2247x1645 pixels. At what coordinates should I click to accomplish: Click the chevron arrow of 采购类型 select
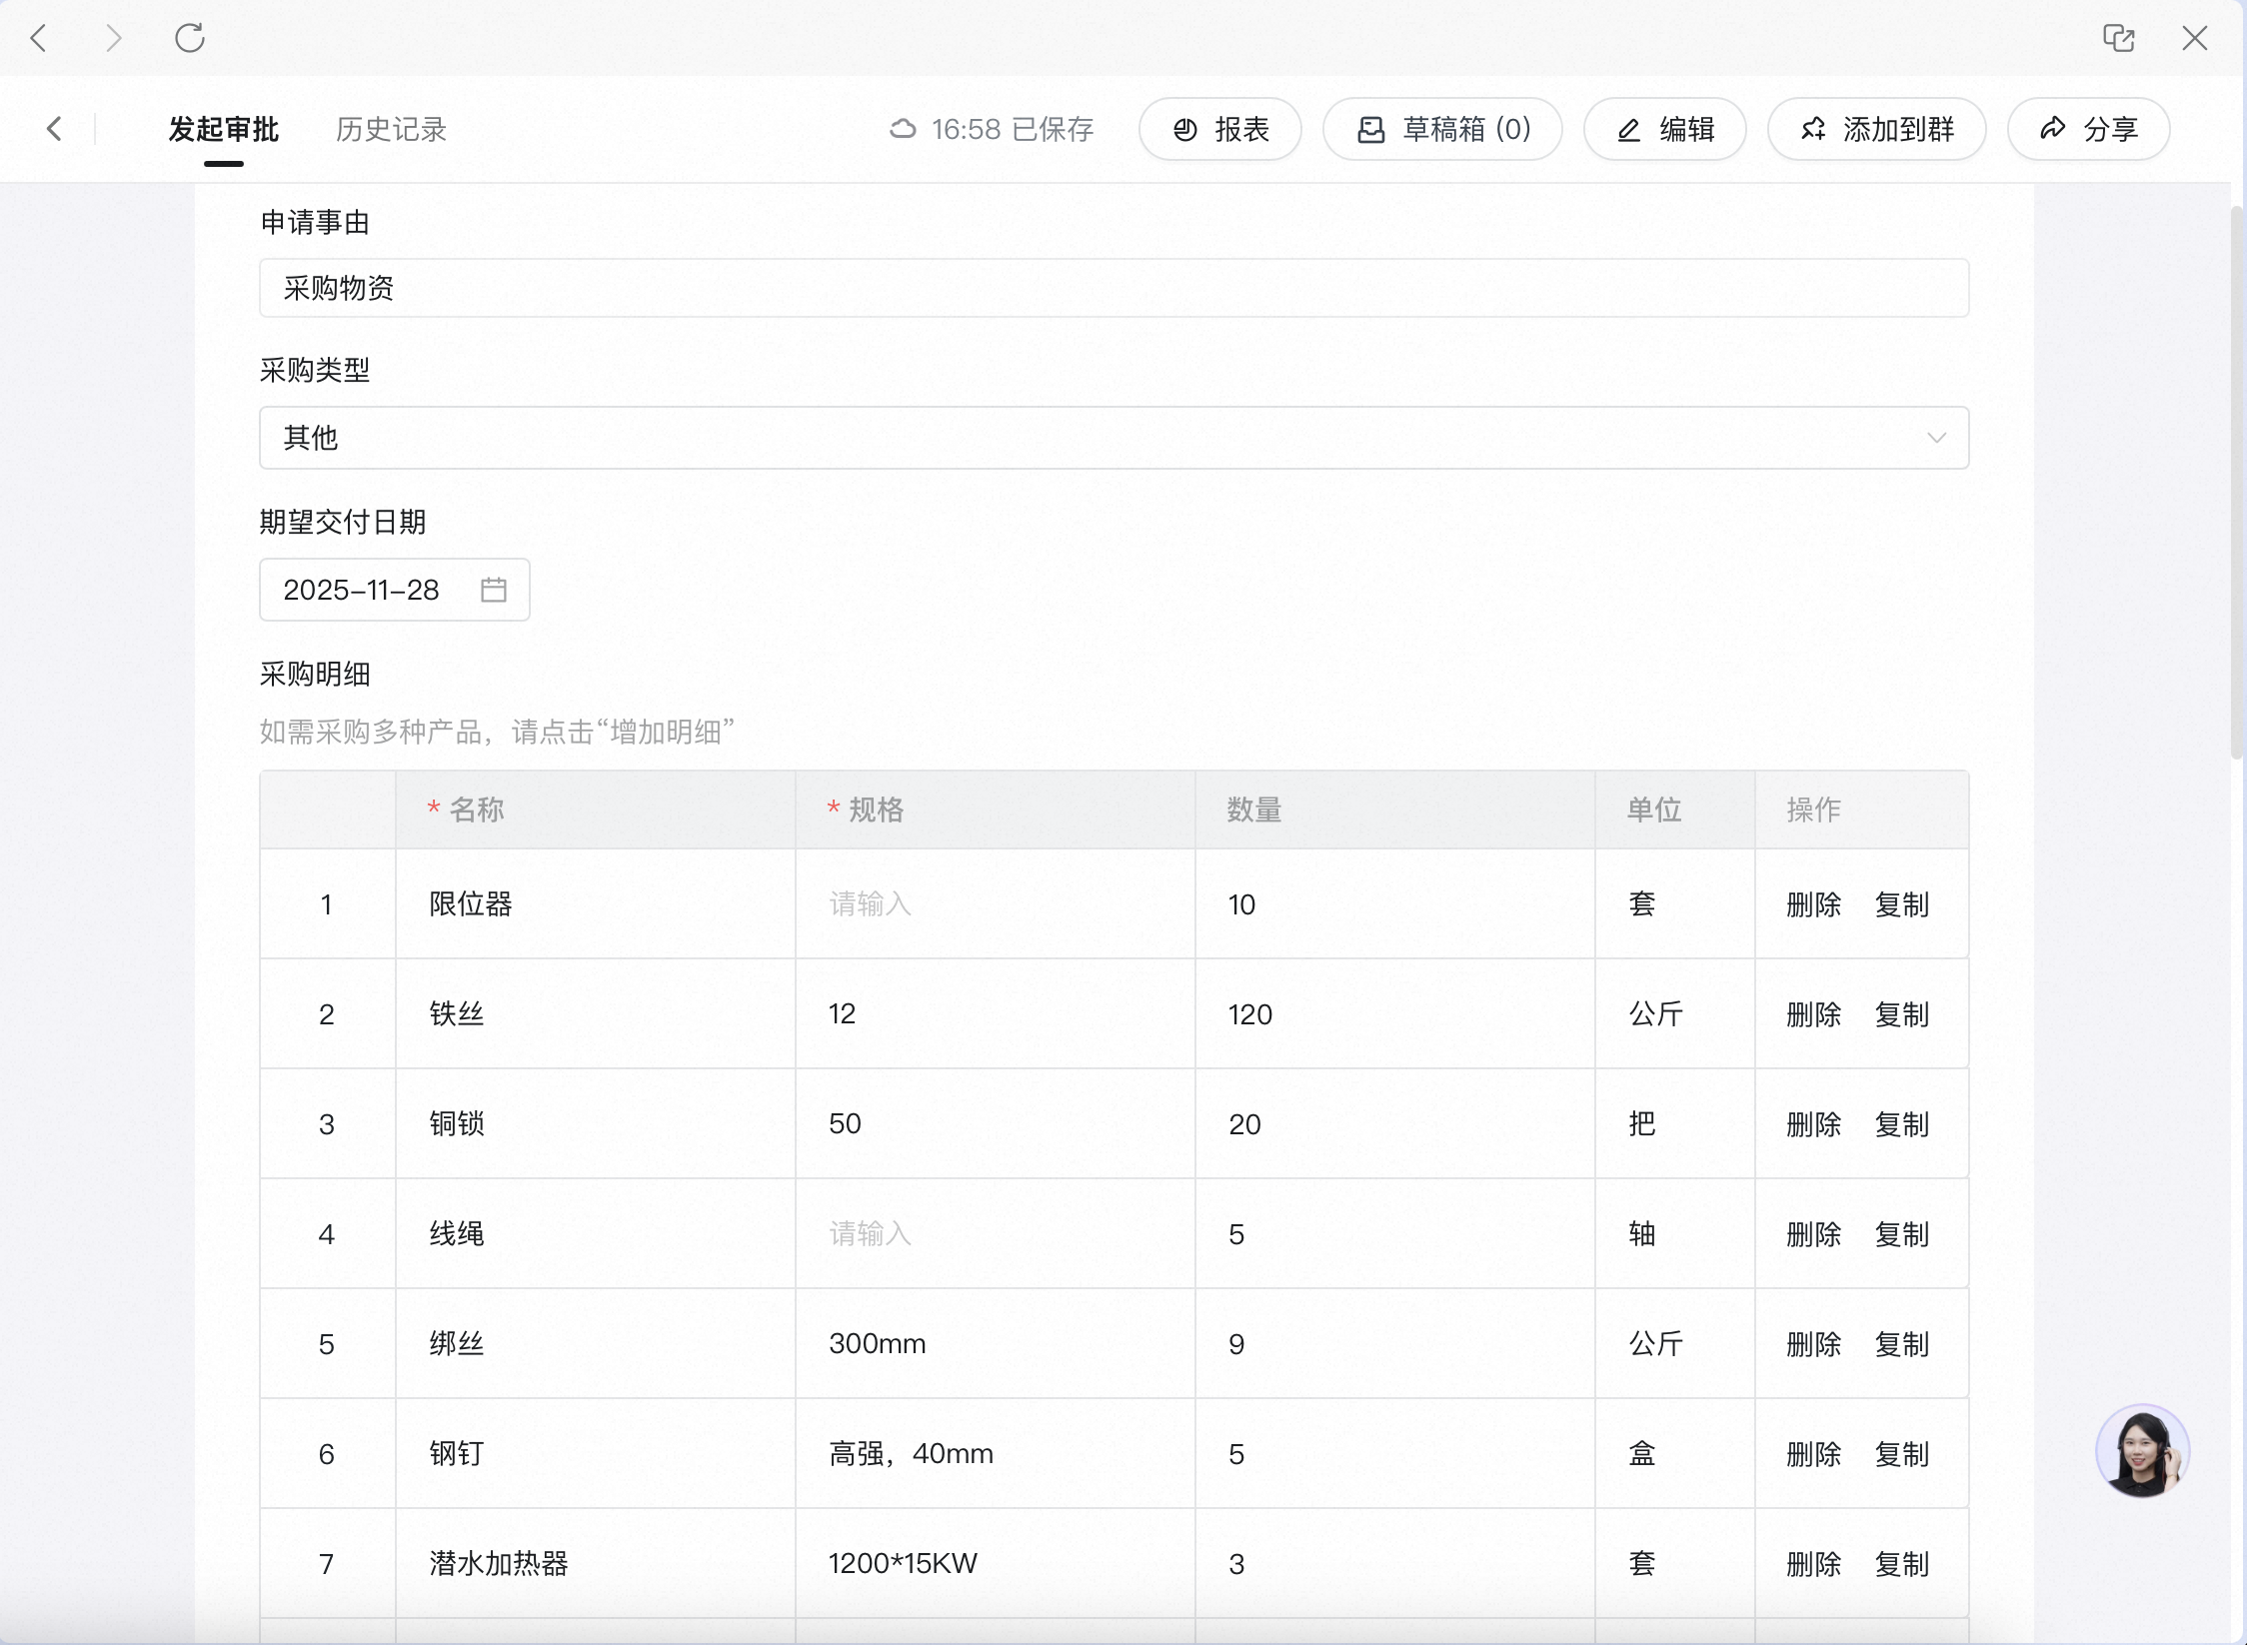1937,438
